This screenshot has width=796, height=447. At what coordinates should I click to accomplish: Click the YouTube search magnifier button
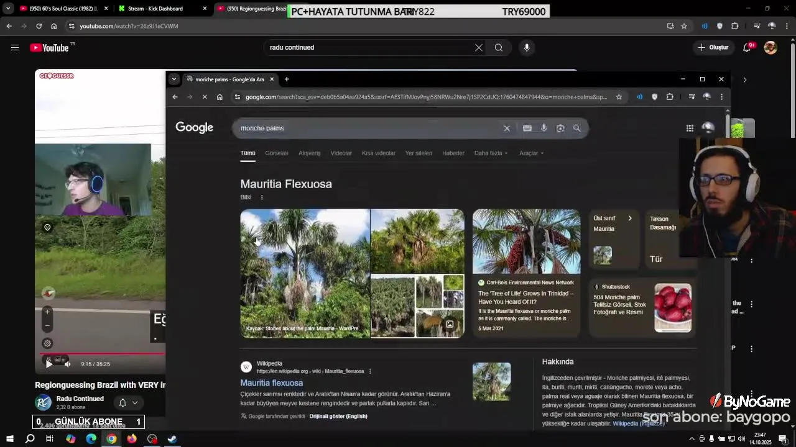tap(499, 48)
